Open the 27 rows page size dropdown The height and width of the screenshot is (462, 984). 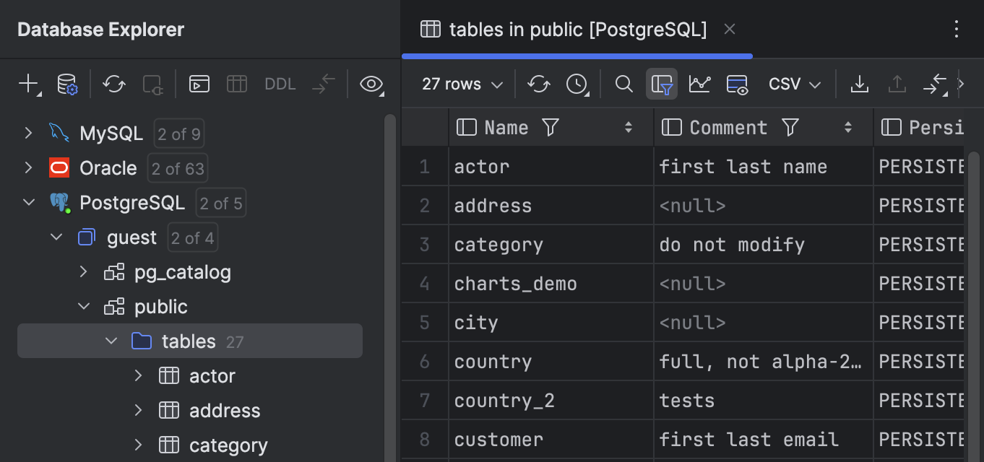pos(462,84)
